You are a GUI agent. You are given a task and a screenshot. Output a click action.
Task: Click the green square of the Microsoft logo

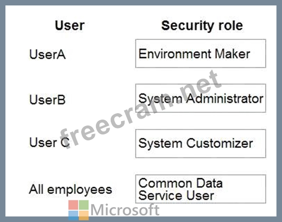coord(84,205)
